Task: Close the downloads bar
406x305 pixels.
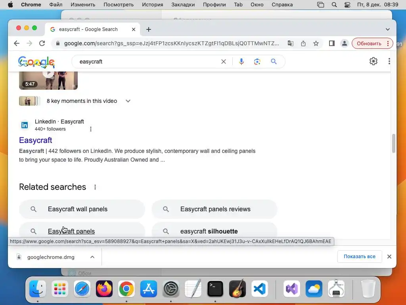Action: tap(389, 257)
